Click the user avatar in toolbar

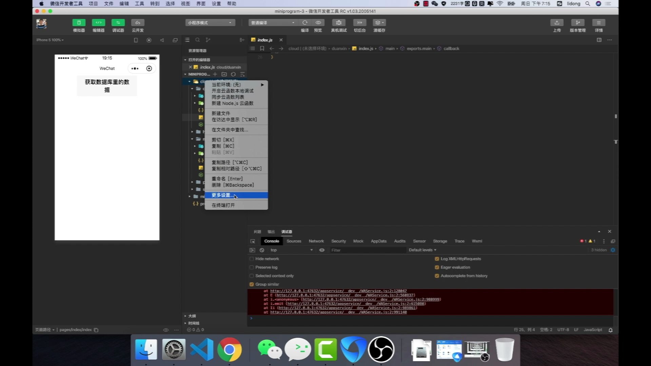click(x=41, y=24)
